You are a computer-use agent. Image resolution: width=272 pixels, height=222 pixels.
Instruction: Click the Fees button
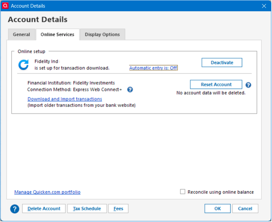[118, 208]
